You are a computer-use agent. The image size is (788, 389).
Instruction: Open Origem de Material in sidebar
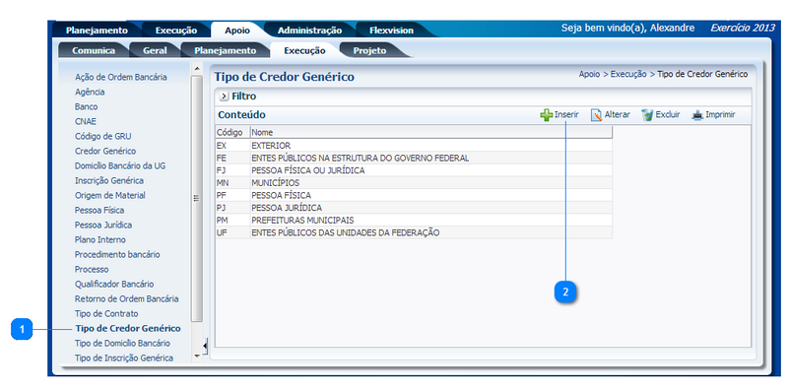pos(110,196)
